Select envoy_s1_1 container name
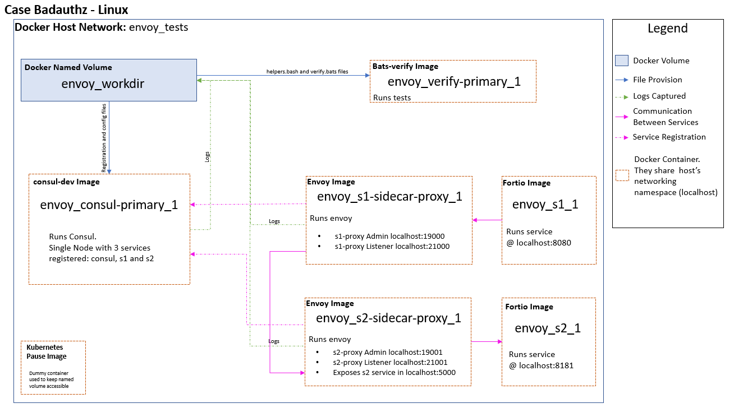This screenshot has width=734, height=417. pos(545,205)
